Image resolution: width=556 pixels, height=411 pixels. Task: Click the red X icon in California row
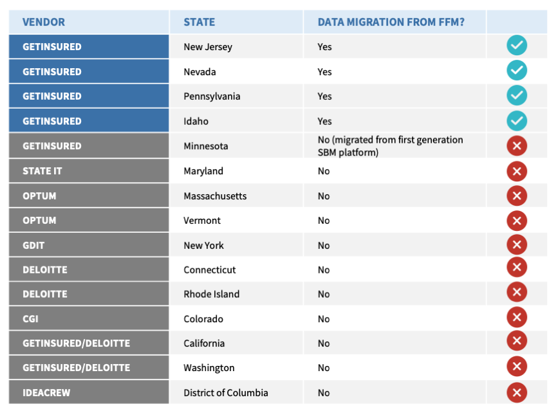coord(517,340)
